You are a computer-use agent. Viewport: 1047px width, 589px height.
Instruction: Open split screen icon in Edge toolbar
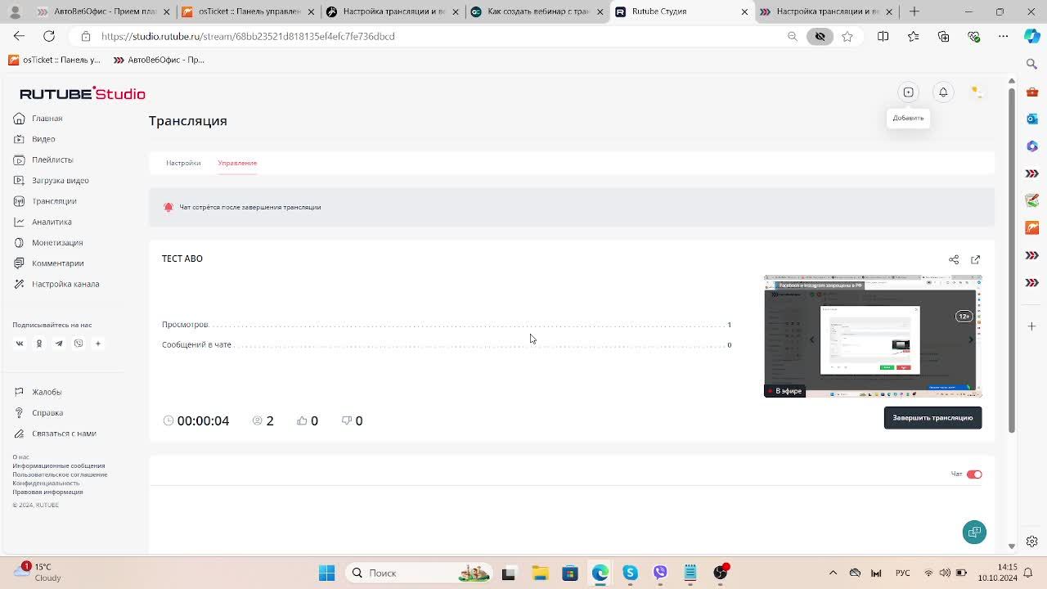coord(883,36)
